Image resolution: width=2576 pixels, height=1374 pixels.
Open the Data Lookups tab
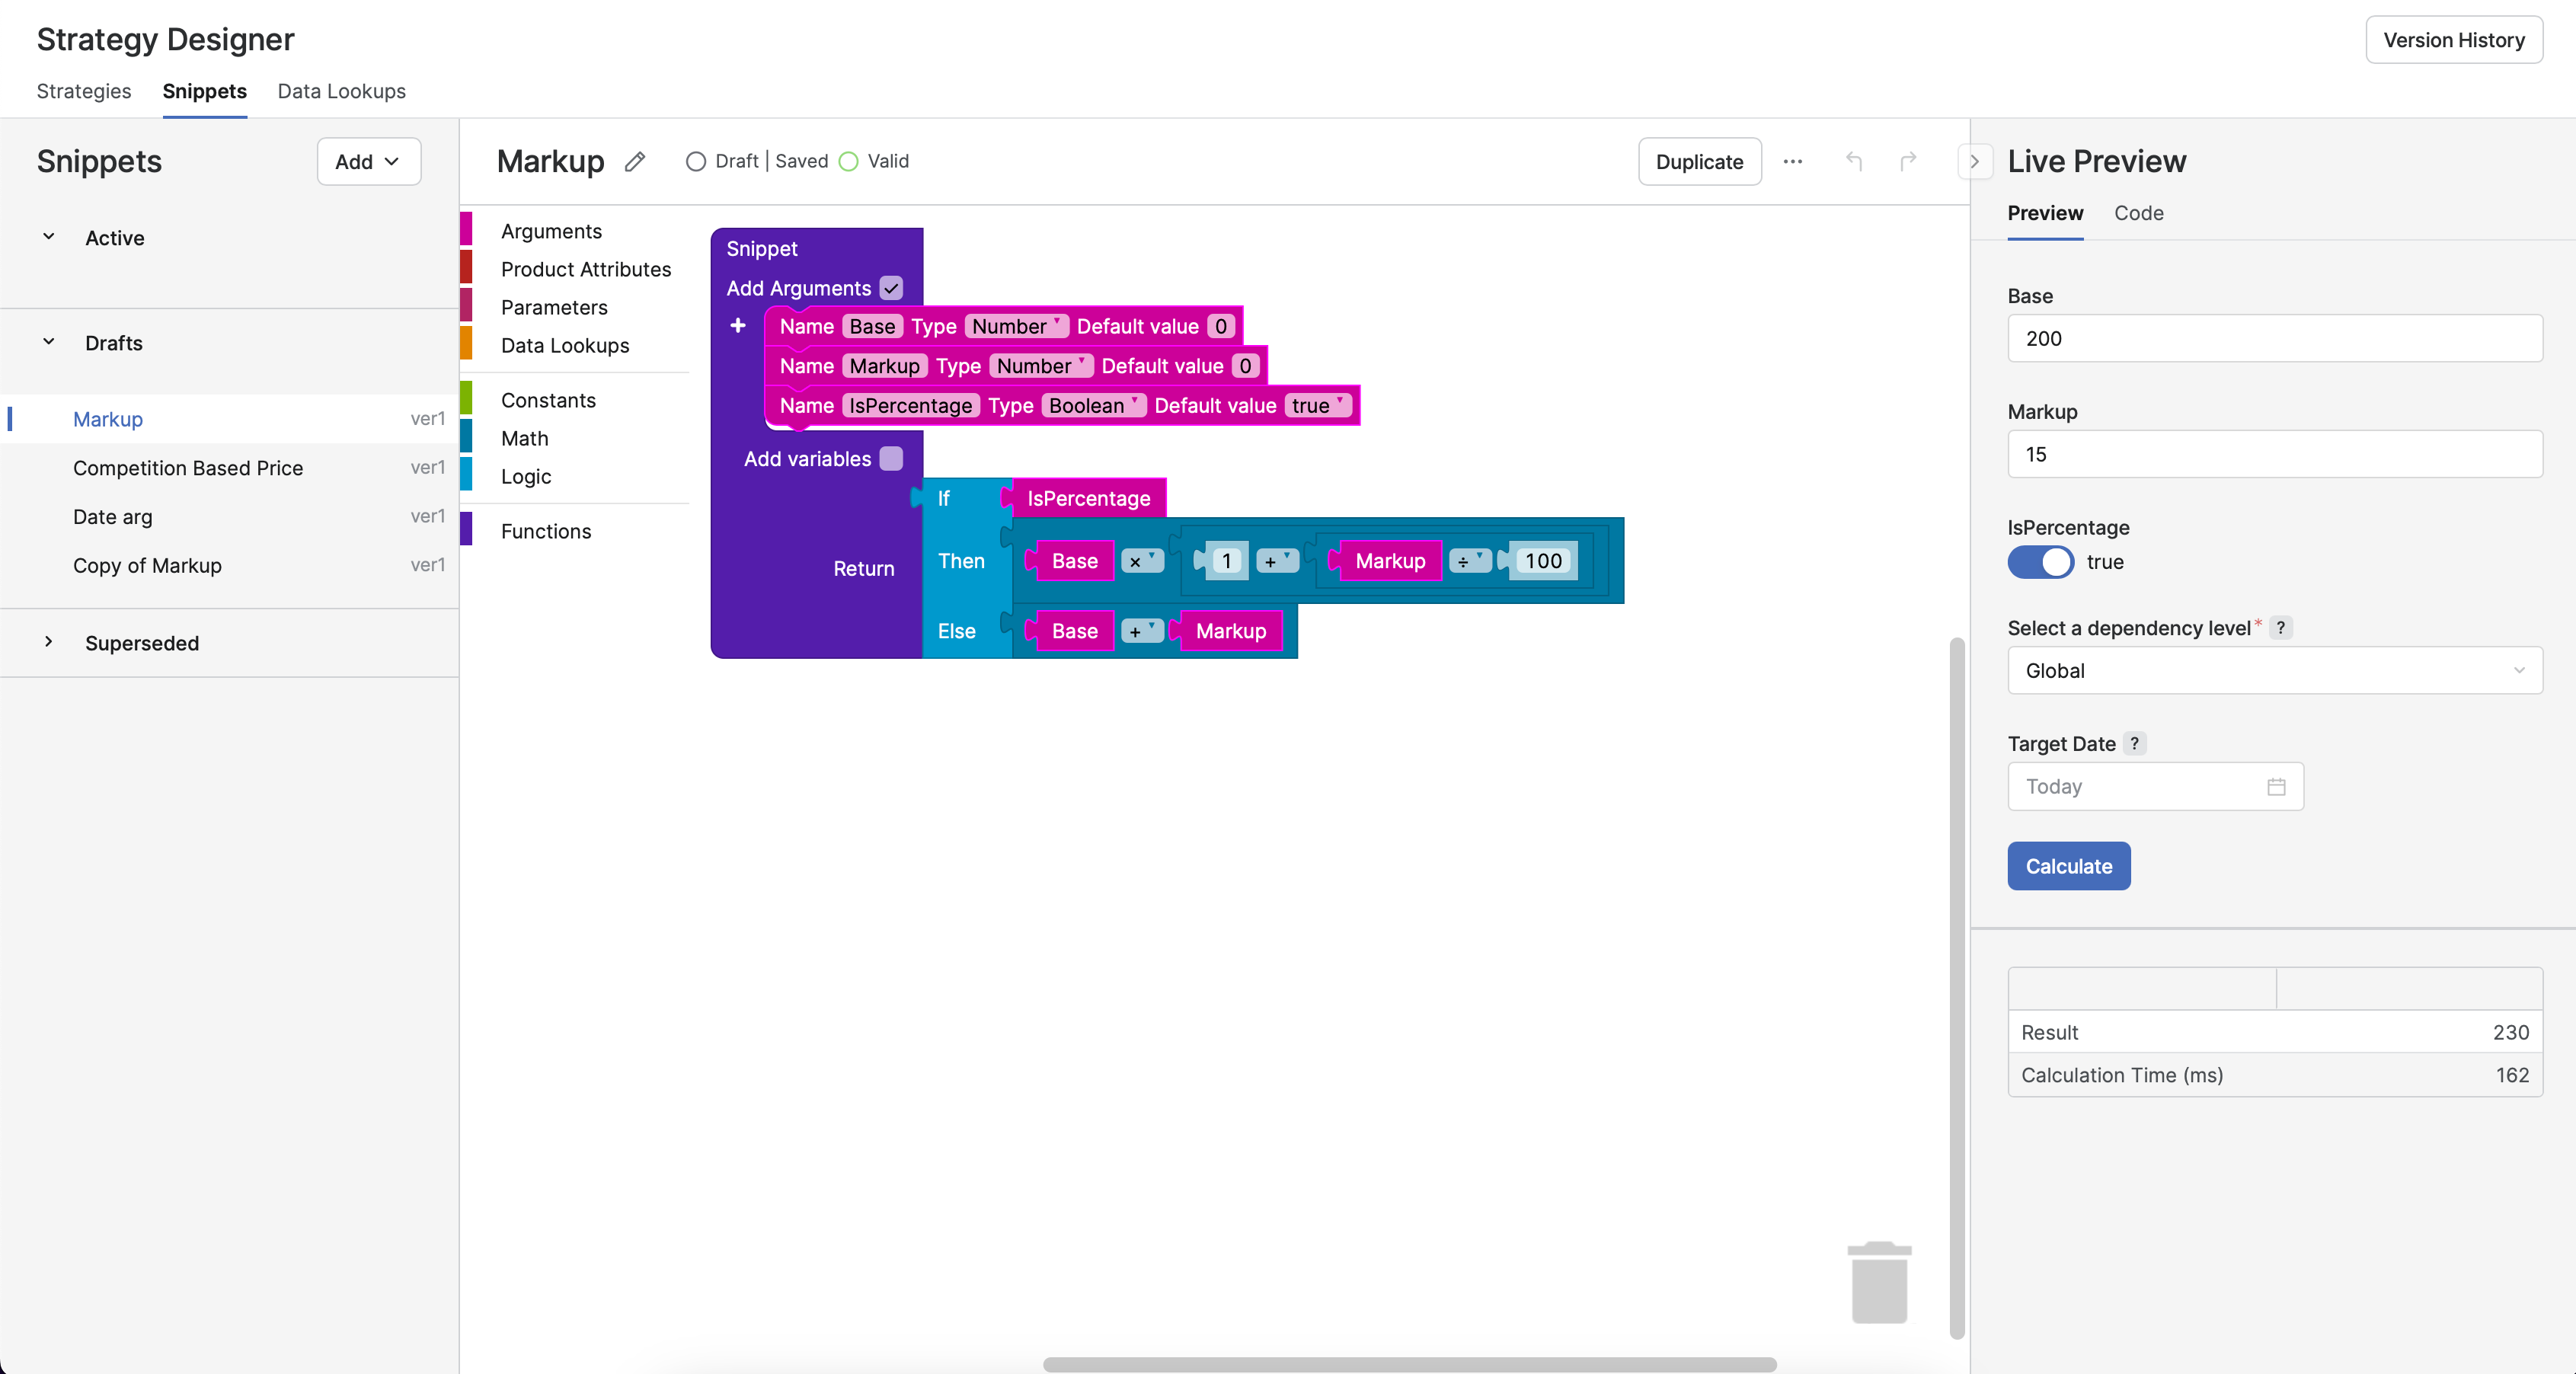coord(341,91)
